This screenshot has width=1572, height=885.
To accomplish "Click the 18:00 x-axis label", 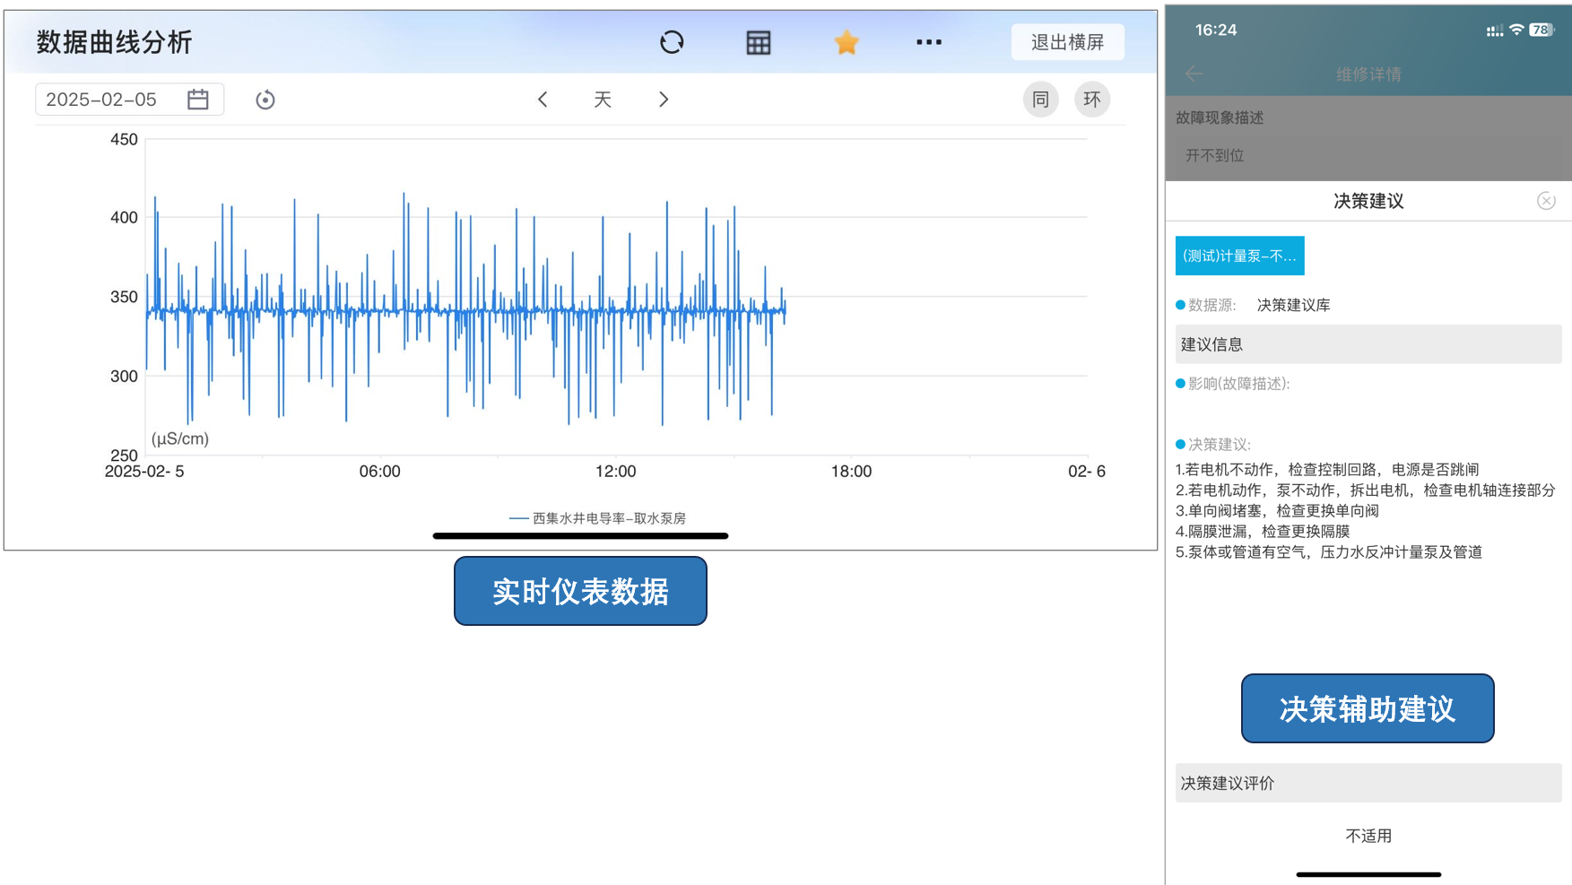I will click(851, 472).
